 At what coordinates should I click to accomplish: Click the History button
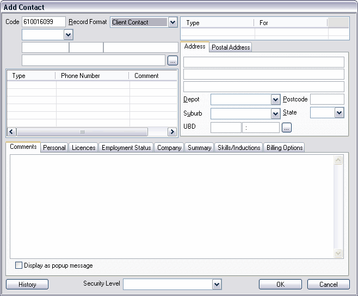[x=27, y=285]
